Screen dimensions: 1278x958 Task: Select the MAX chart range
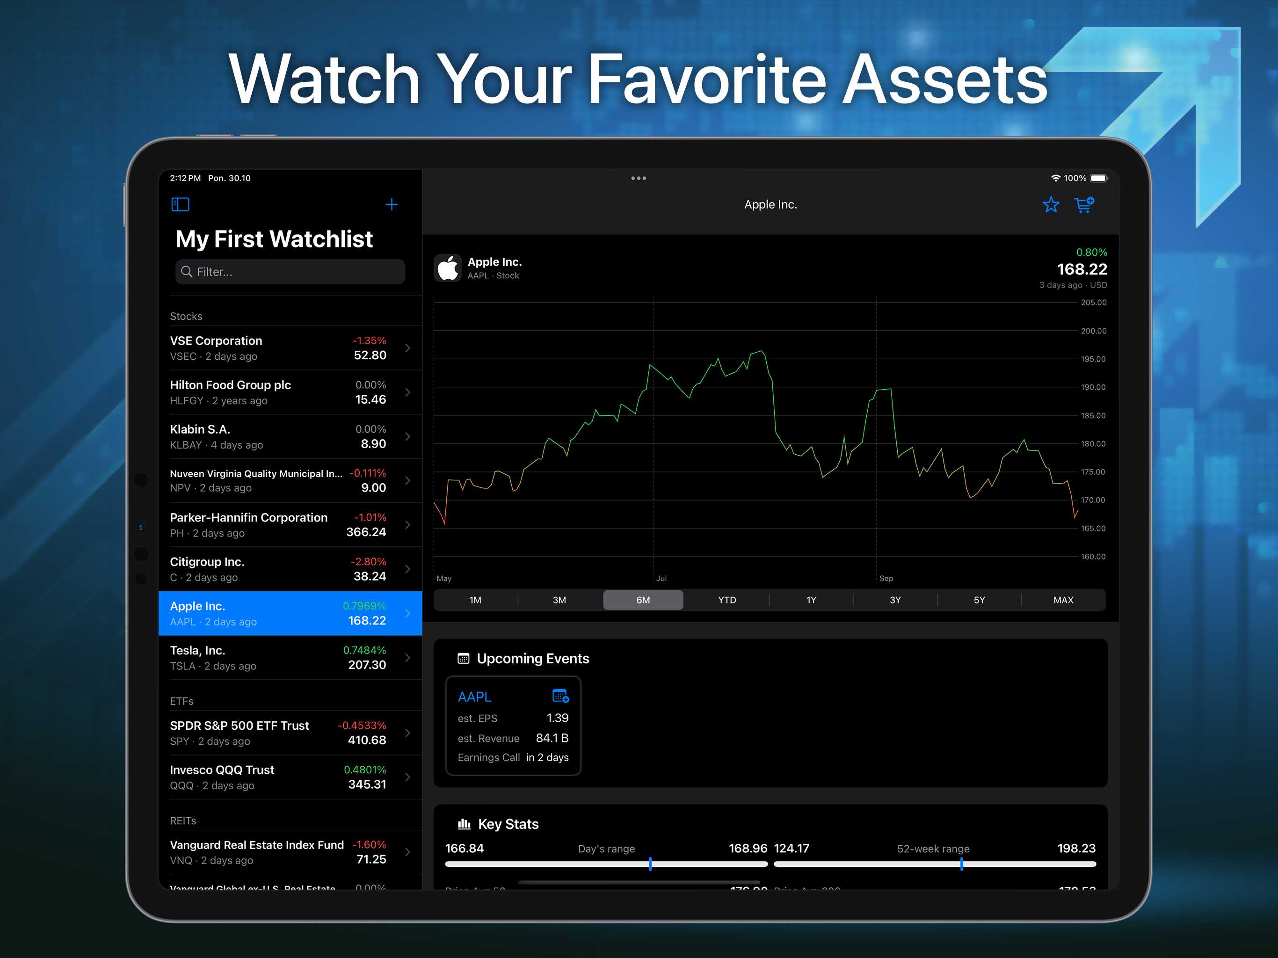1064,600
